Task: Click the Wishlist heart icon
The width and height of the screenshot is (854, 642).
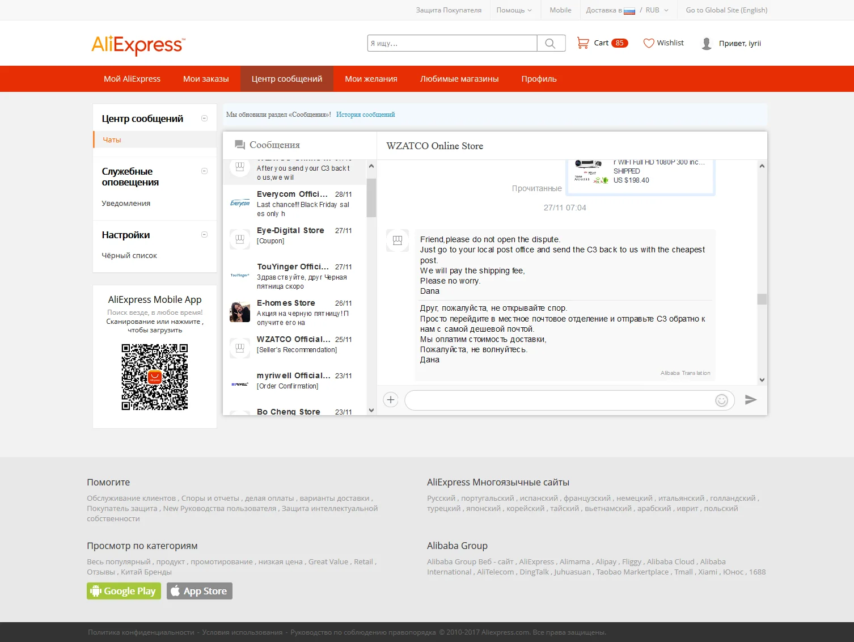Action: 649,43
